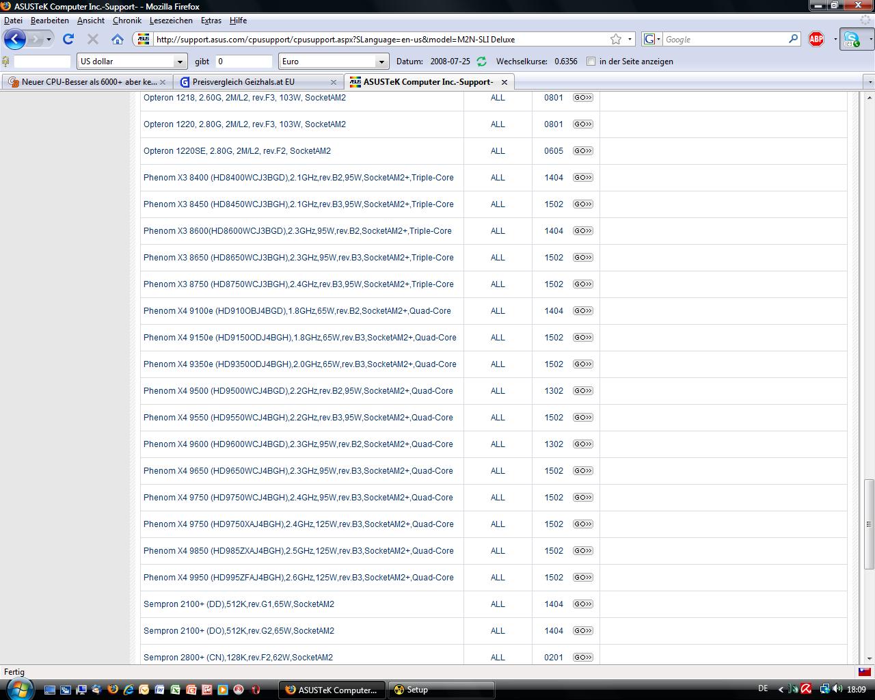875x700 pixels.
Task: Click the currency amount field showing 0
Action: pyautogui.click(x=244, y=62)
